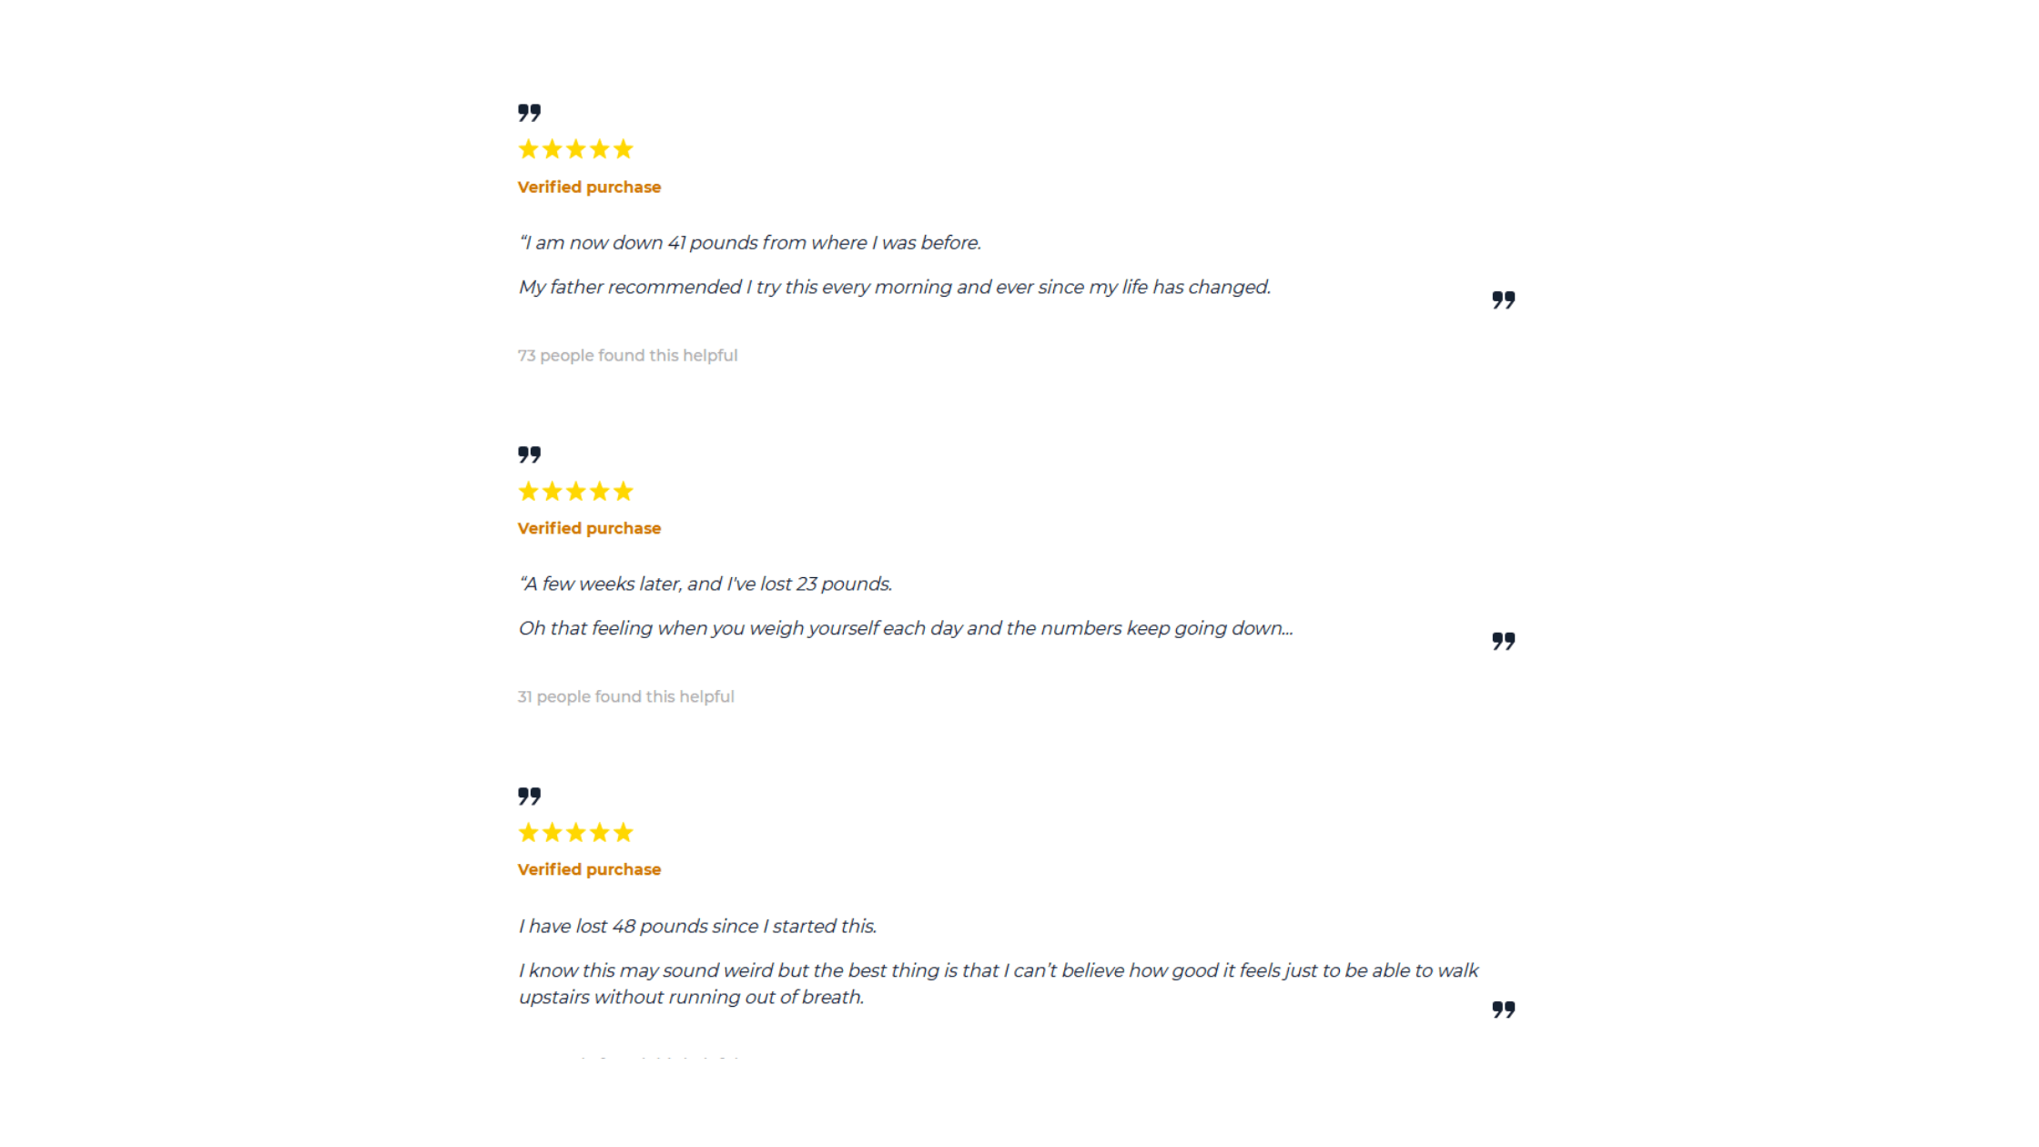2039x1147 pixels.
Task: Click Verified purchase label on 48 pounds review
Action: pos(589,870)
